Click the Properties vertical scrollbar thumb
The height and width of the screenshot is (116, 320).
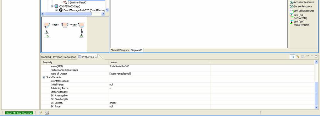pyautogui.click(x=316, y=94)
